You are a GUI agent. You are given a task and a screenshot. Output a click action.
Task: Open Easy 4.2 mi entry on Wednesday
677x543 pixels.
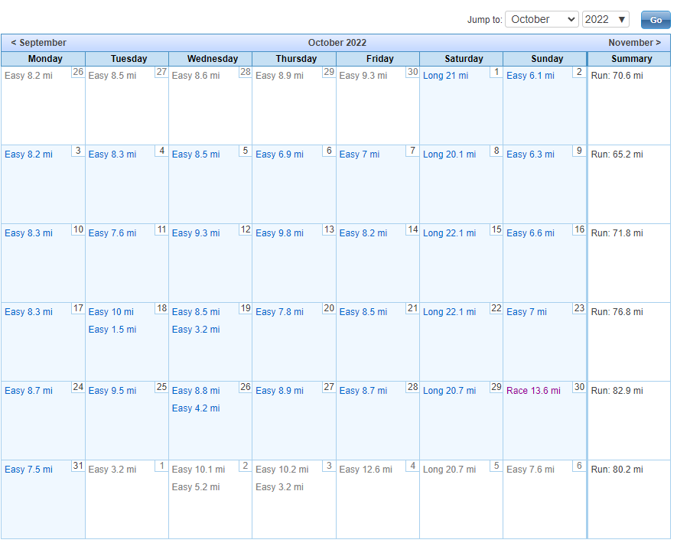point(195,408)
